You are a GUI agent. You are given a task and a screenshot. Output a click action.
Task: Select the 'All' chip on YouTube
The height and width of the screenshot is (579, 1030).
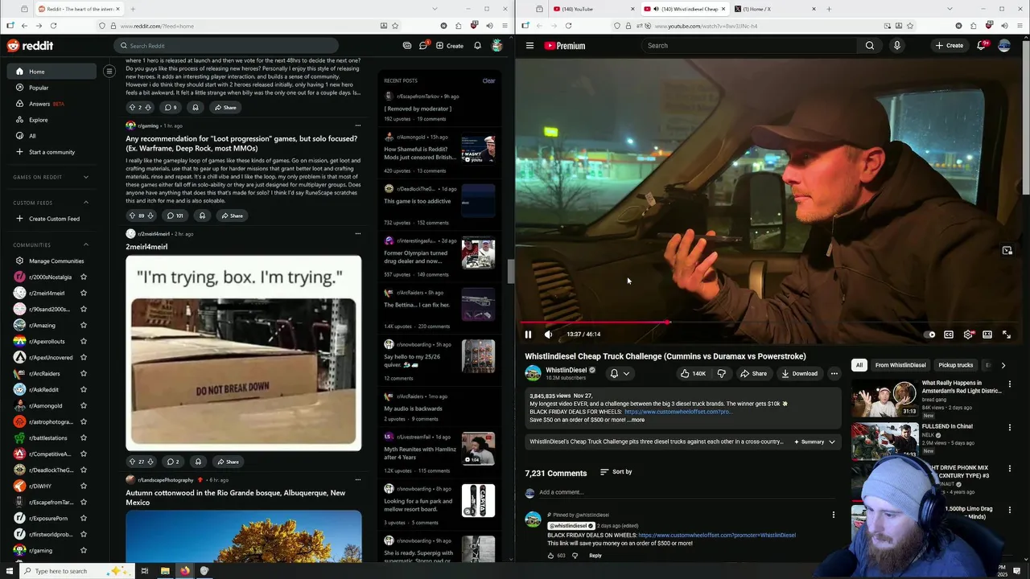point(859,365)
